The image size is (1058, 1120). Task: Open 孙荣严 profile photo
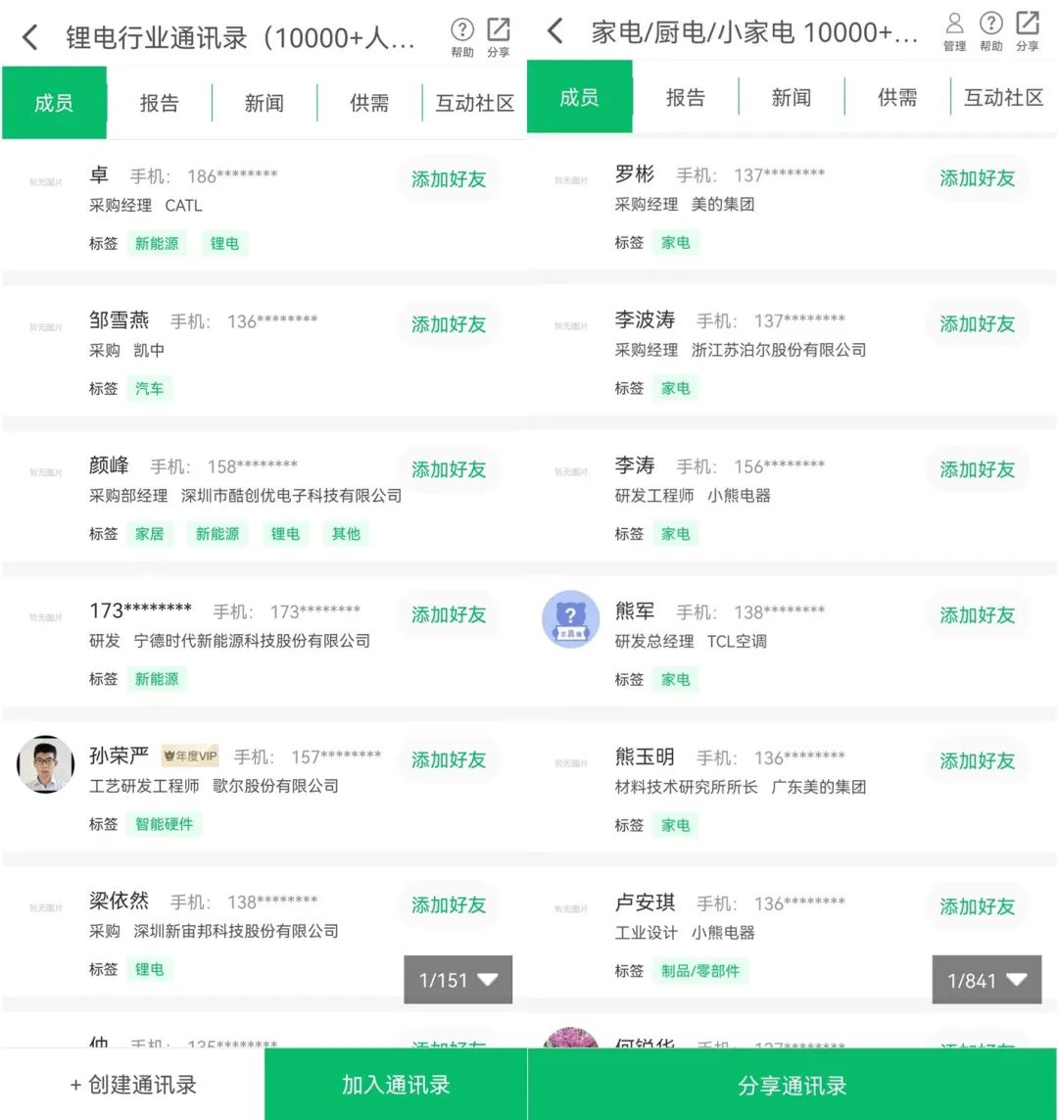[46, 764]
